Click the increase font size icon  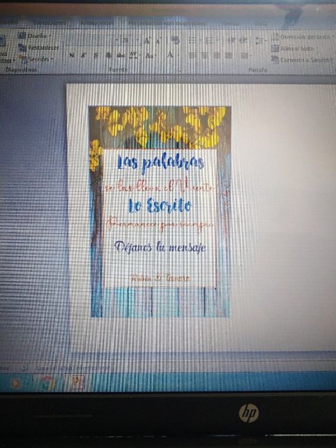[x=147, y=41]
